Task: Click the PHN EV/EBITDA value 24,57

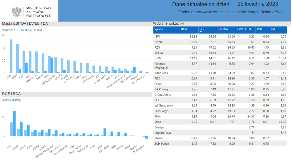Action: 250,116
